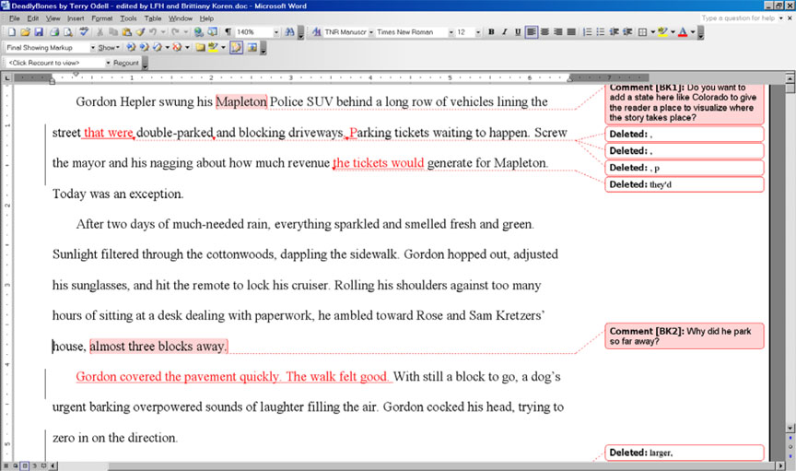Open the font size 12 dropdown
This screenshot has height=471, width=796.
tap(478, 32)
